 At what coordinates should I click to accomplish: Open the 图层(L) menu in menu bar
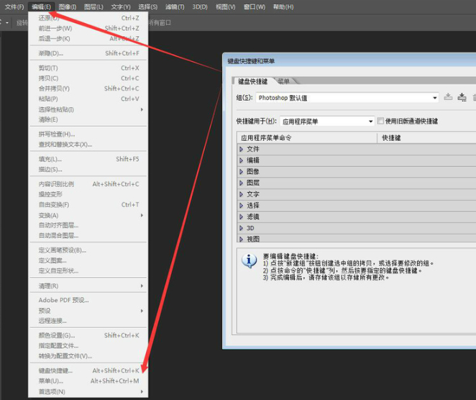pos(93,6)
